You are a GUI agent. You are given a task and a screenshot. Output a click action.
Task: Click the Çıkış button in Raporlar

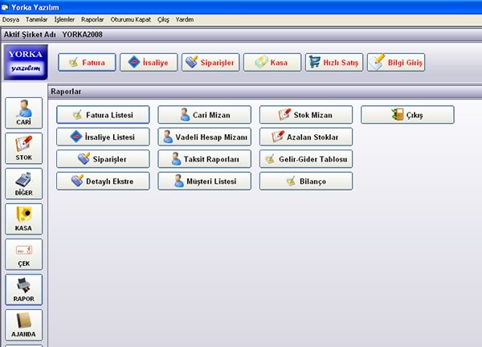pyautogui.click(x=407, y=115)
